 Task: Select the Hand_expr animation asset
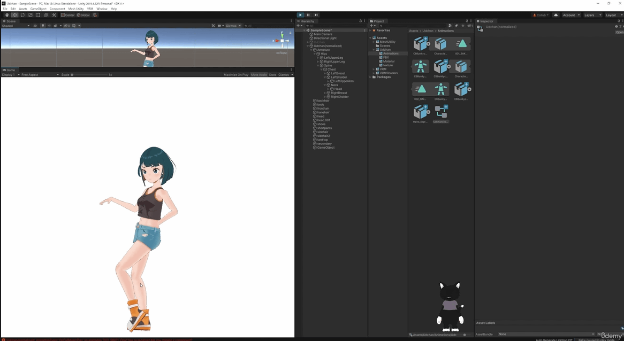pyautogui.click(x=421, y=111)
